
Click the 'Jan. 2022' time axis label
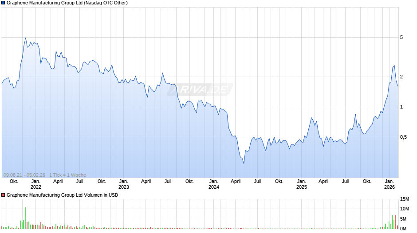coord(36,184)
